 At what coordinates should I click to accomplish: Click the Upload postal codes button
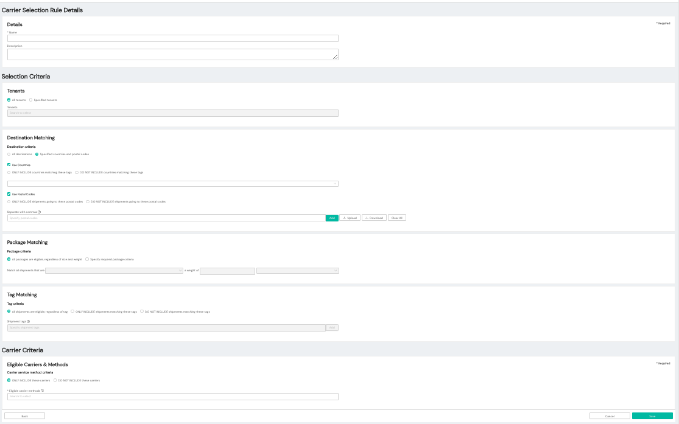pos(350,218)
